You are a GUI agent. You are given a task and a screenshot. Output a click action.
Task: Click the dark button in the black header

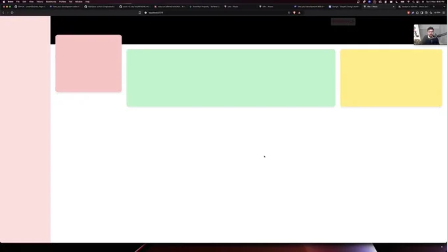tap(343, 22)
